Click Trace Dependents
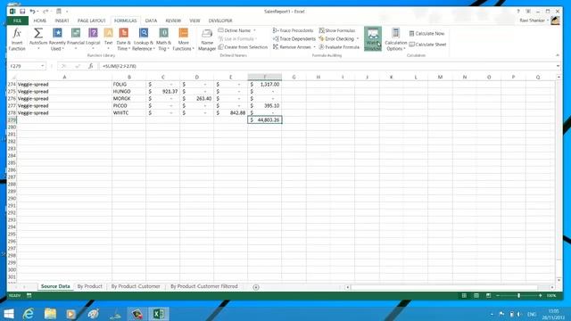Image resolution: width=571 pixels, height=321 pixels. [x=294, y=38]
